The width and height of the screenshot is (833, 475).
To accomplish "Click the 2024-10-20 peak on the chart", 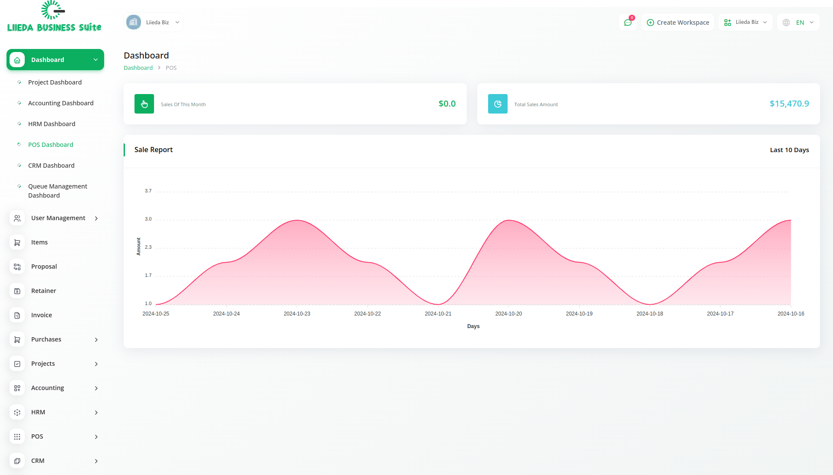I will click(508, 221).
